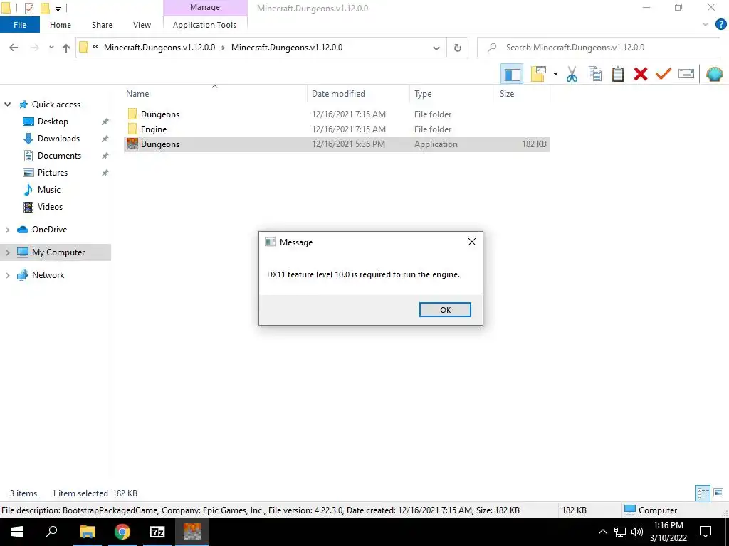729x546 pixels.
Task: Go back with the back arrow
Action: pyautogui.click(x=14, y=48)
